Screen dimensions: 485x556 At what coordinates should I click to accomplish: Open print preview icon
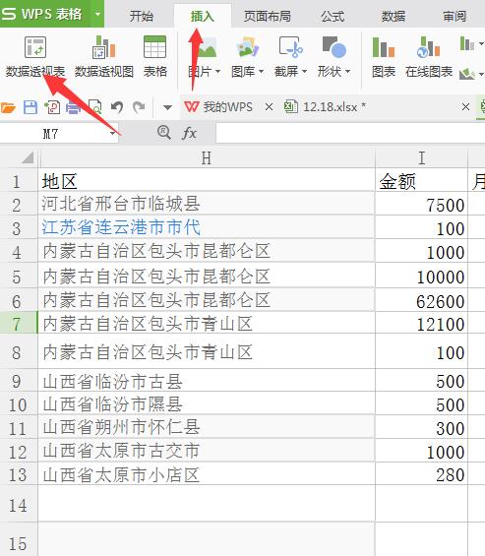pyautogui.click(x=94, y=107)
